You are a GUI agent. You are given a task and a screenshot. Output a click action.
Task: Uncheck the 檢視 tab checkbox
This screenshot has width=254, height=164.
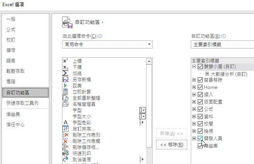tap(200, 131)
